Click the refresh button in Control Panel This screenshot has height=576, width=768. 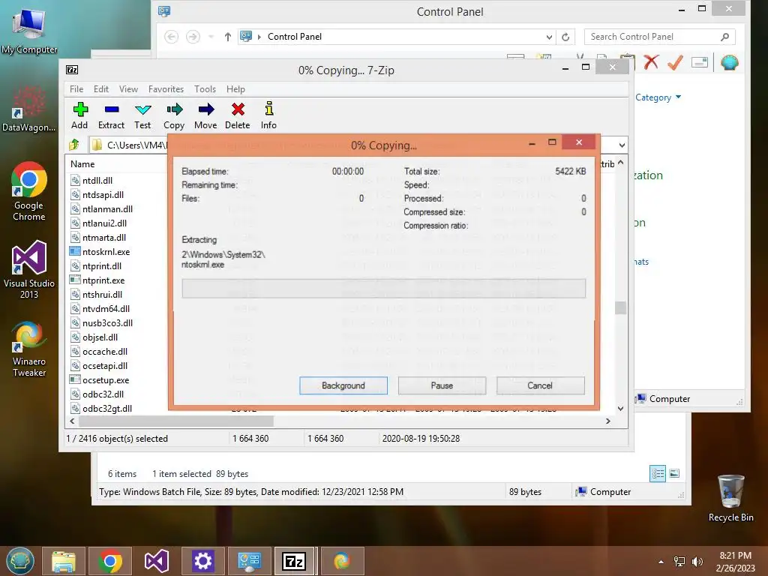point(565,37)
